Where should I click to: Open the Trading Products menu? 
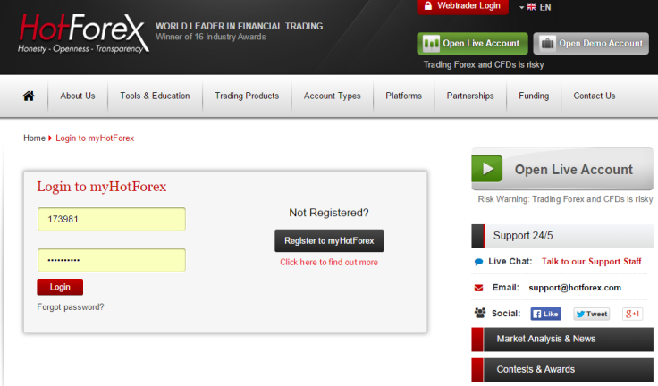pyautogui.click(x=247, y=96)
